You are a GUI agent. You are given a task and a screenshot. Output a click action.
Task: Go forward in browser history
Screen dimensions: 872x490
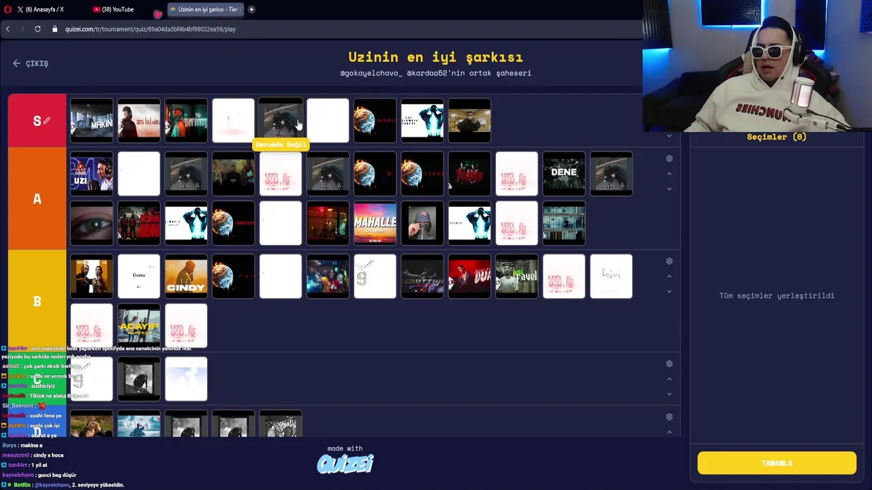coord(22,29)
